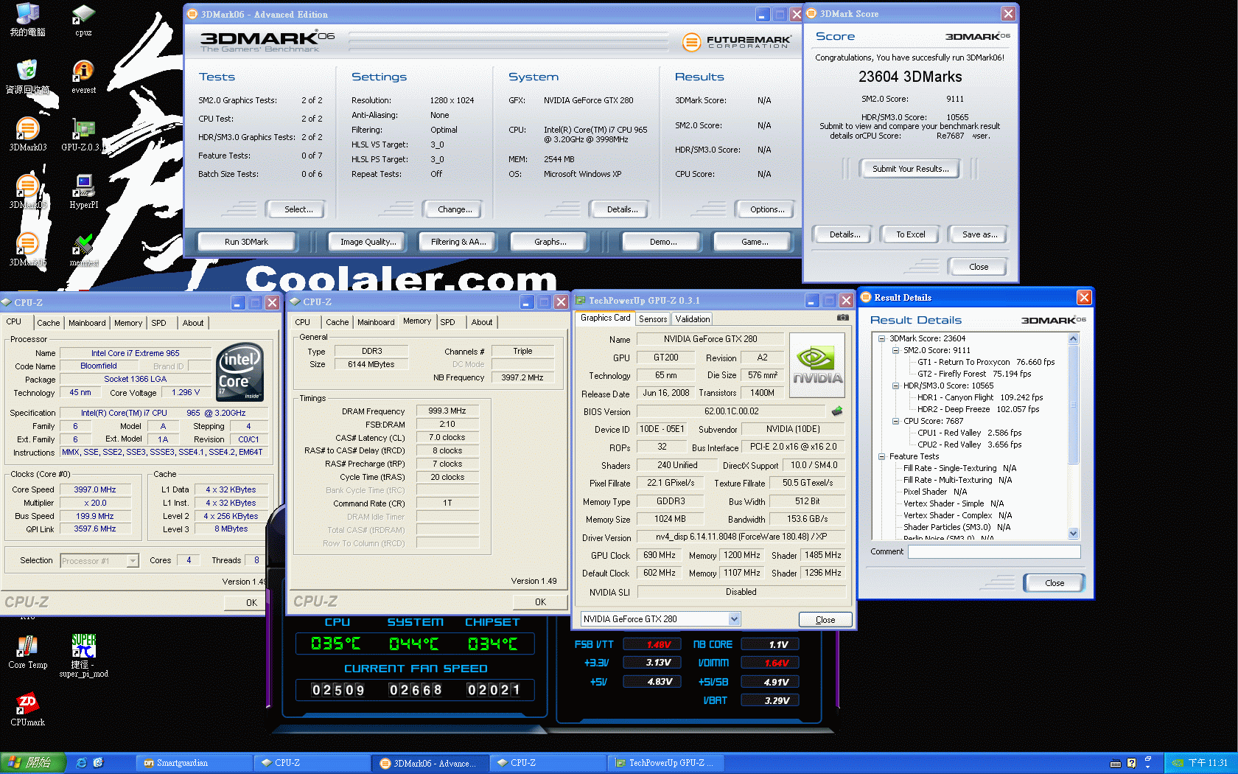Launch the 3DMark03 desktop shortcut
Screen dimensions: 1238x774
[x=27, y=134]
